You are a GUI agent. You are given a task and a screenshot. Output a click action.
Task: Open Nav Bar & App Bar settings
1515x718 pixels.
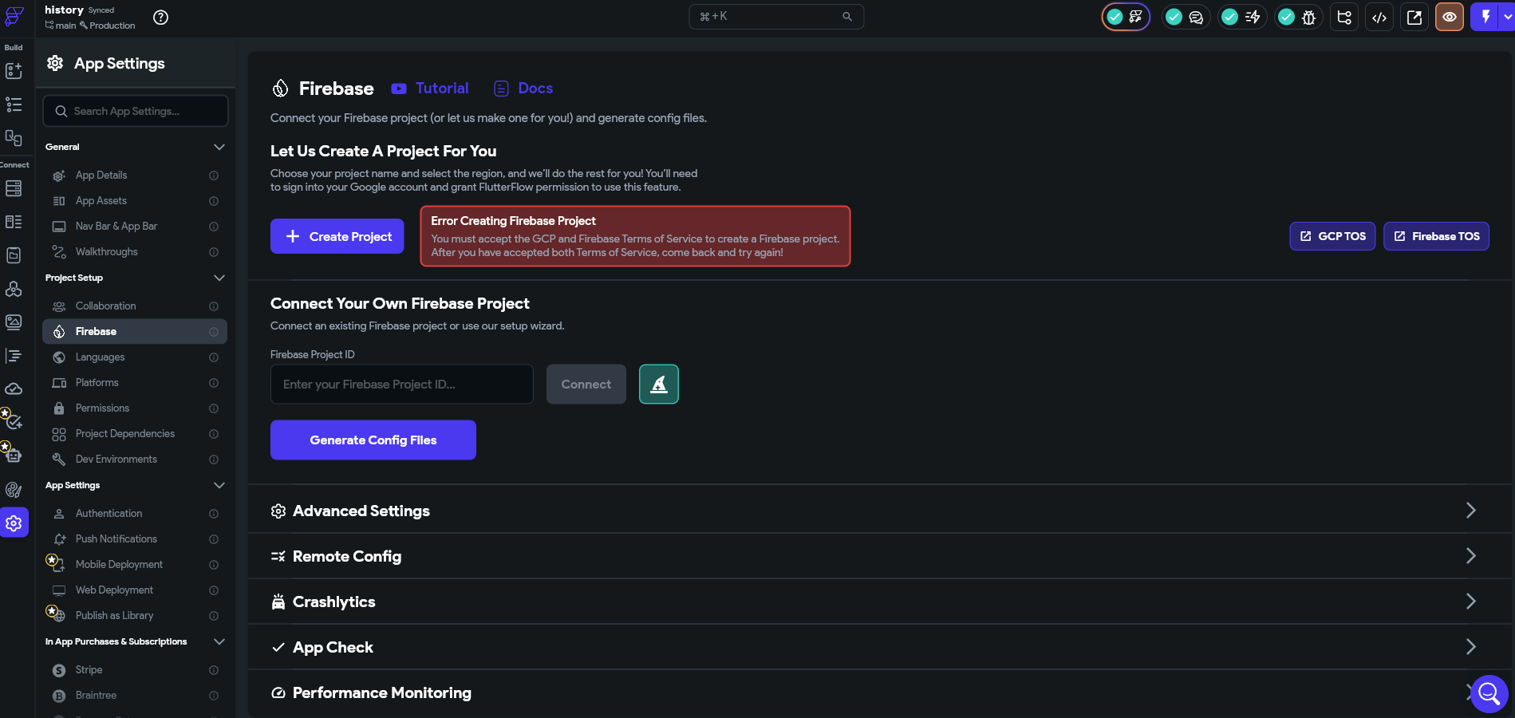coord(135,227)
